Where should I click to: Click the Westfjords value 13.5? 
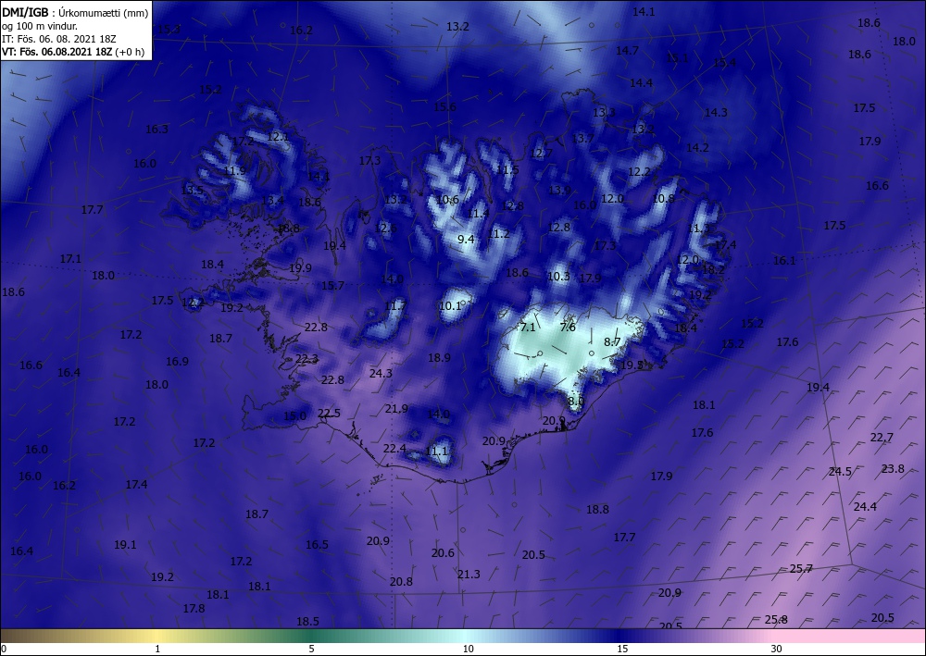pos(192,190)
